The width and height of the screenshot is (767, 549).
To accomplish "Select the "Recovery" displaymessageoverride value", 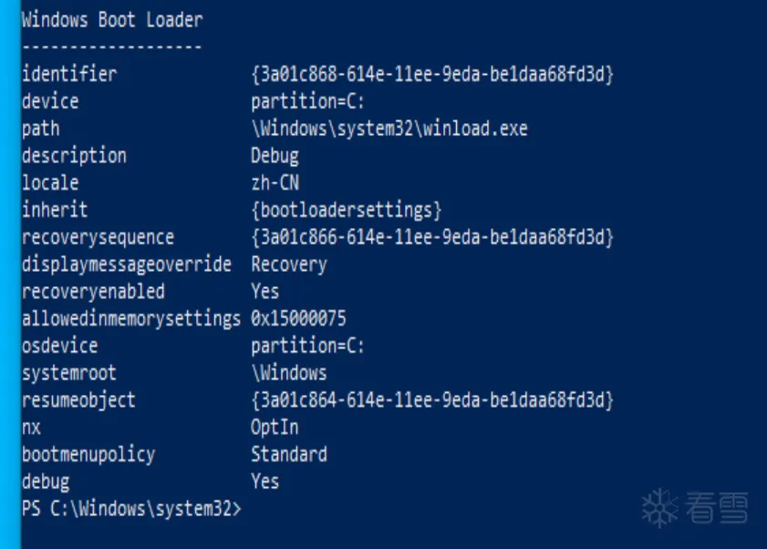I will point(288,264).
